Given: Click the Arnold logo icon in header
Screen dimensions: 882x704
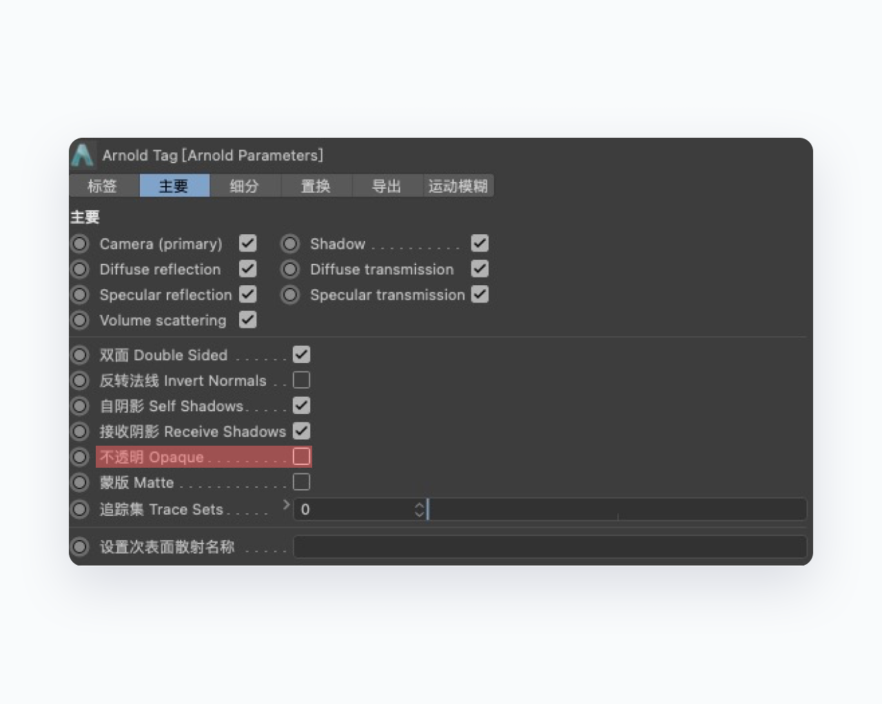Looking at the screenshot, I should 83,155.
